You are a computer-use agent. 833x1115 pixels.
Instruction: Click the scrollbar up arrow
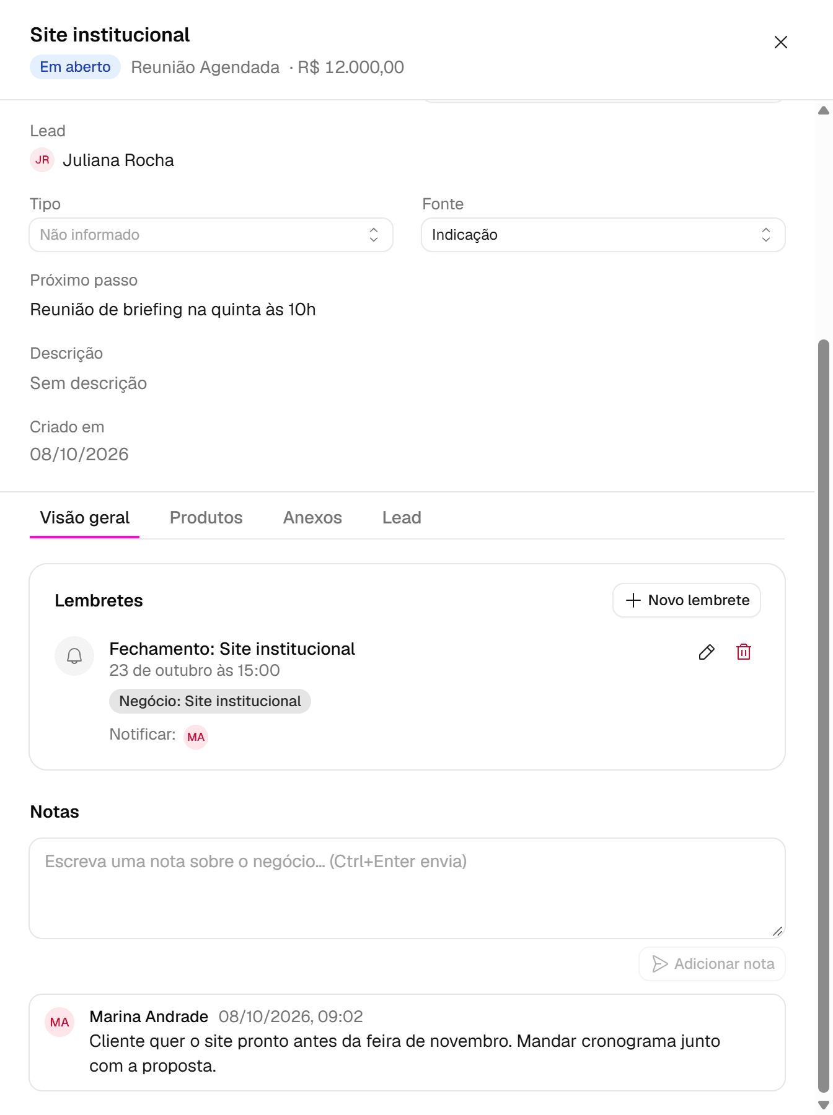pos(824,110)
